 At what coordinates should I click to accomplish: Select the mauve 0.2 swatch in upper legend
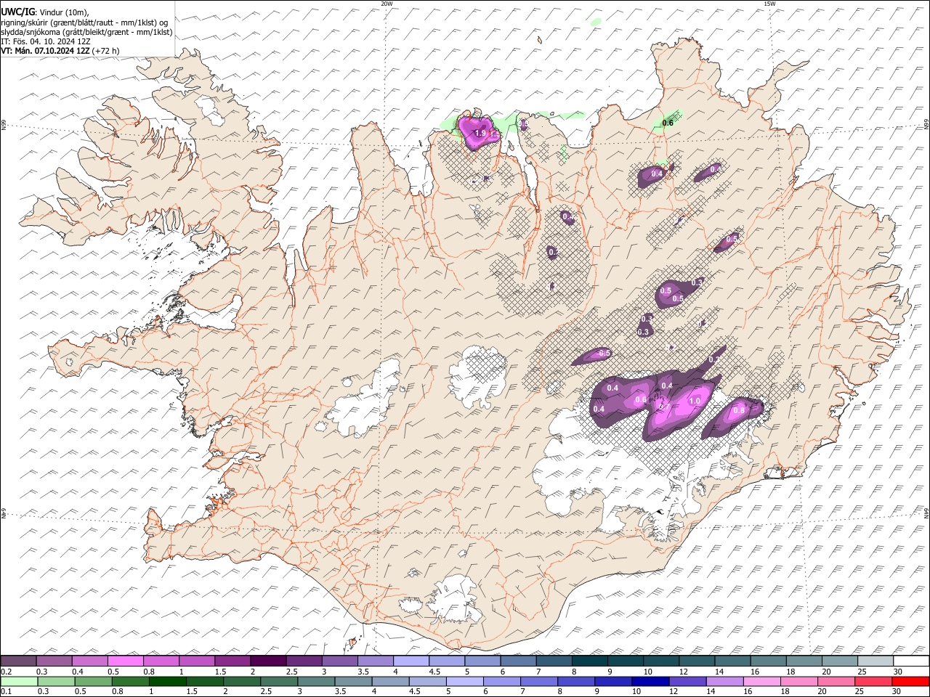pos(18,661)
